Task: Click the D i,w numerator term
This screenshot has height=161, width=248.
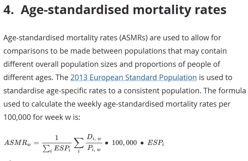Action: (94, 137)
